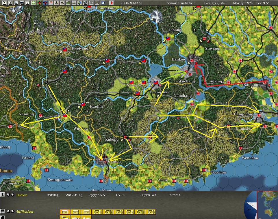Select the first infantry unit counter
This screenshot has width=278, height=219.
pyautogui.click(x=97, y=212)
